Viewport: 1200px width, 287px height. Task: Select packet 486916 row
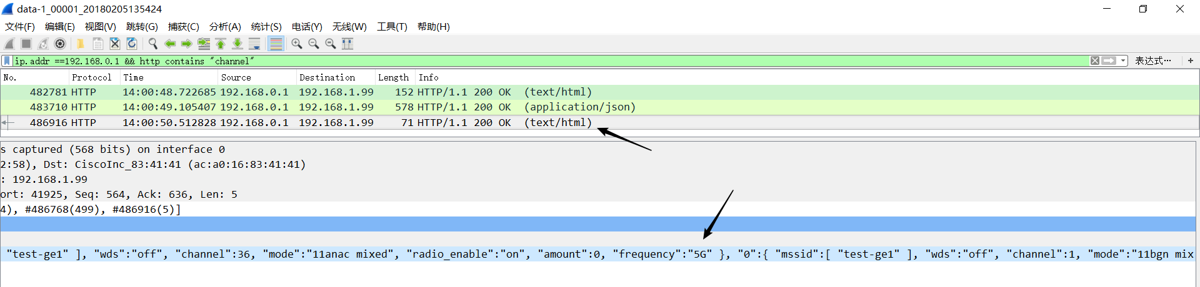coord(600,122)
